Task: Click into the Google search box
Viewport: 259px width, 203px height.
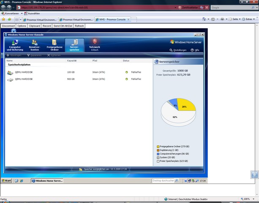Action: pyautogui.click(x=231, y=8)
